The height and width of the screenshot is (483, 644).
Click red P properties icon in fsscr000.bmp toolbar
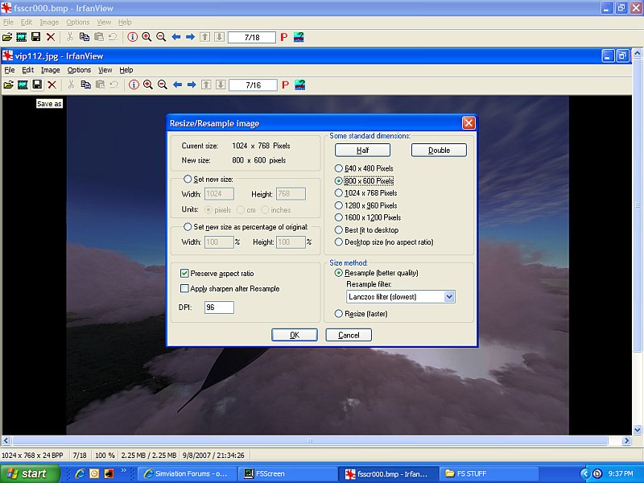coord(284,37)
